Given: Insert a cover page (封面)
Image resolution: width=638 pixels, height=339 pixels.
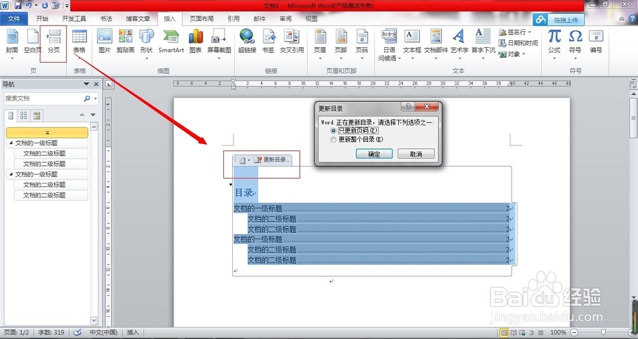Looking at the screenshot, I should tap(12, 43).
